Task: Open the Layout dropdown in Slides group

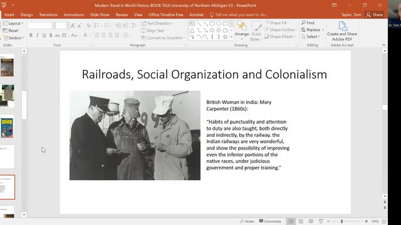Action: point(13,23)
